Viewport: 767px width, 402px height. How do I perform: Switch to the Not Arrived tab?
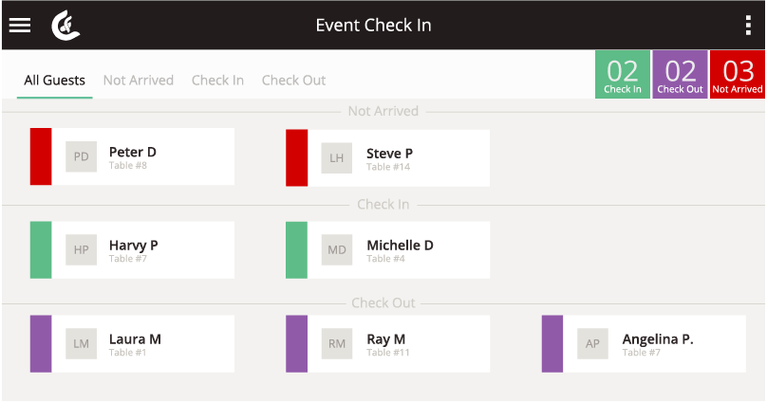139,80
